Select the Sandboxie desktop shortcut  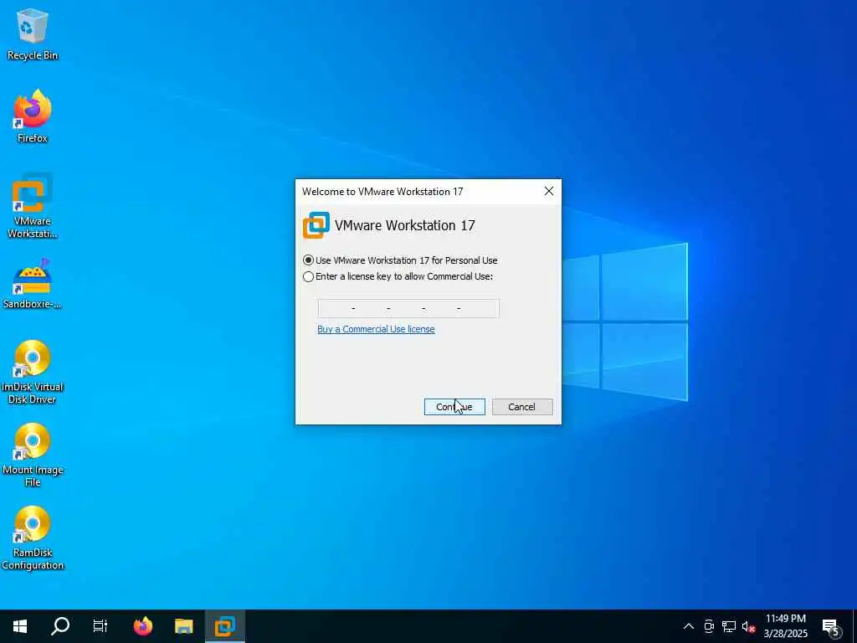(x=33, y=284)
